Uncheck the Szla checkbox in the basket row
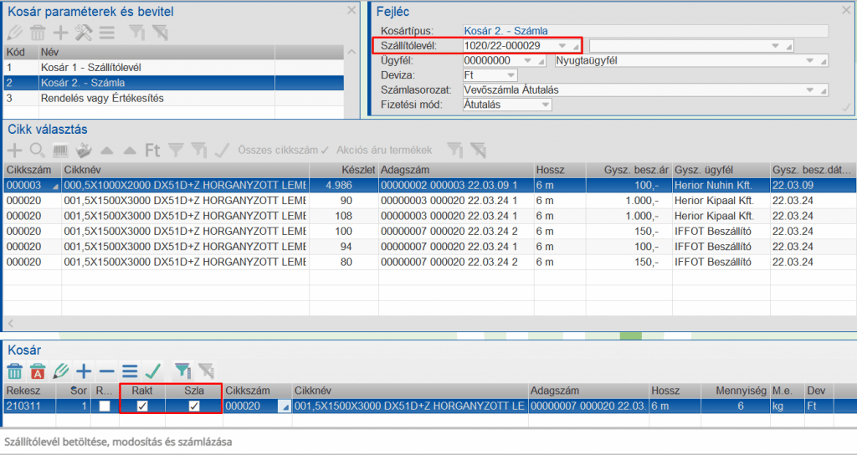 (x=194, y=406)
